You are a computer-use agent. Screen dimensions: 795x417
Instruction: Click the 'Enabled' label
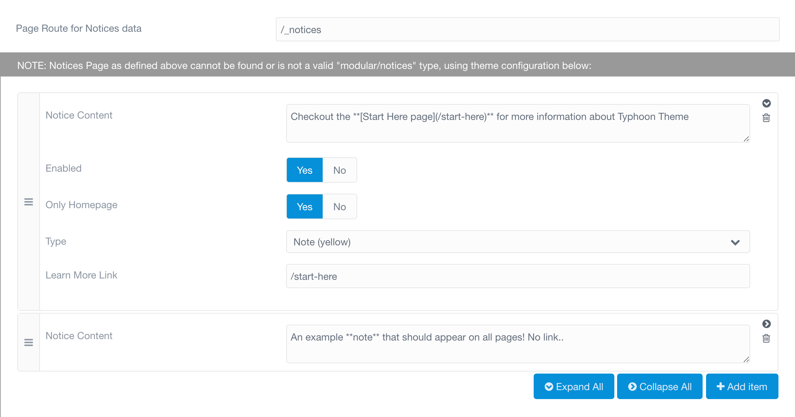click(63, 168)
